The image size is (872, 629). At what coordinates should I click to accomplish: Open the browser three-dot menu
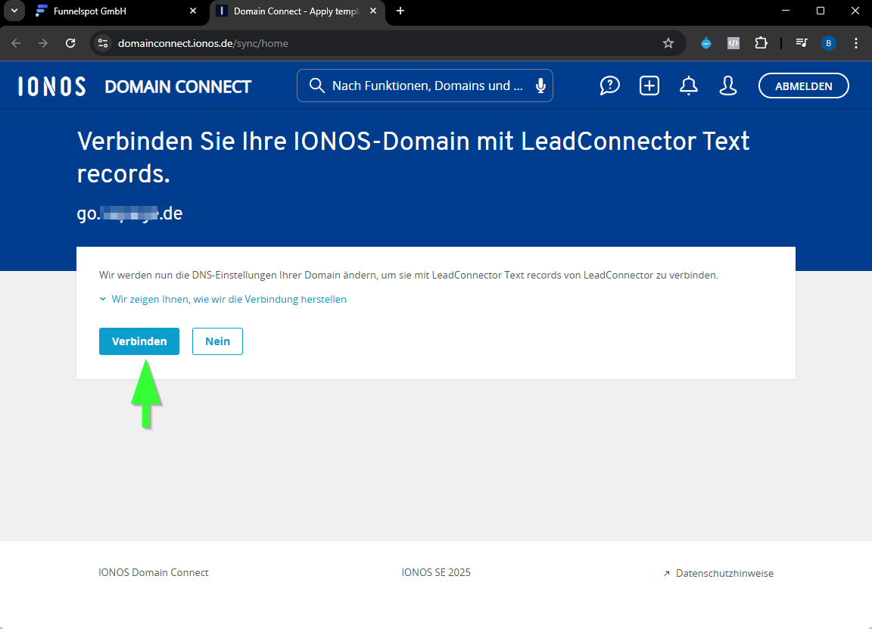(x=856, y=43)
